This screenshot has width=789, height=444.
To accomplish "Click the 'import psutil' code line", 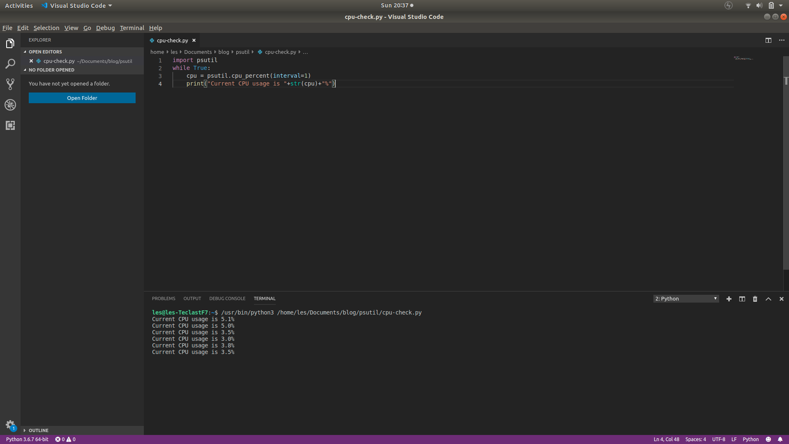I will click(195, 60).
